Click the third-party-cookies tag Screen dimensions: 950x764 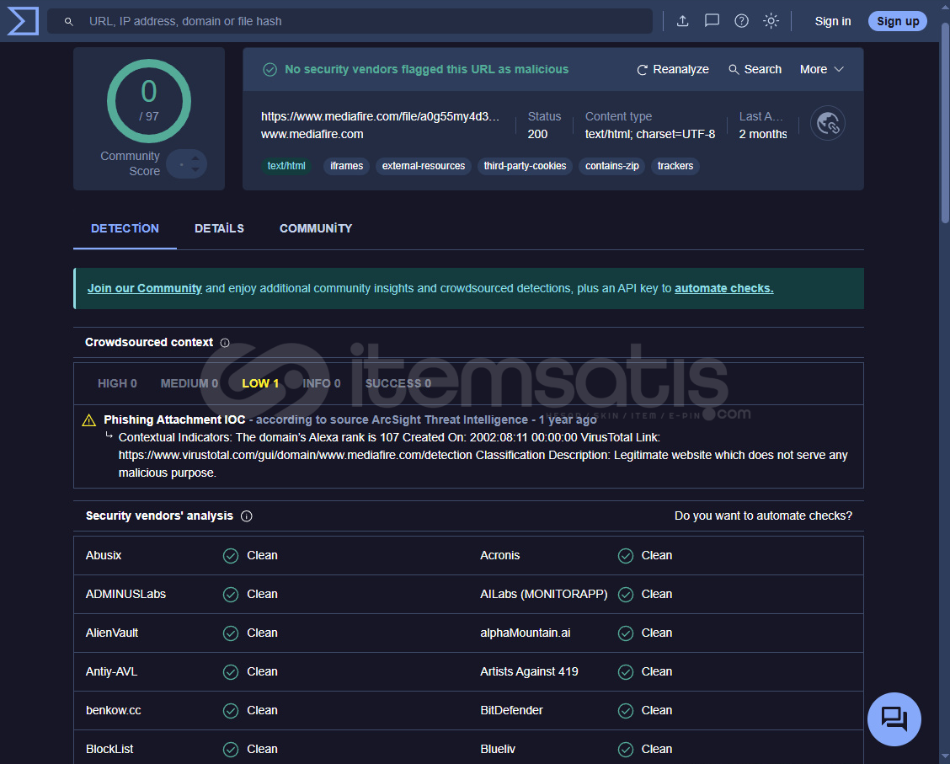pos(525,166)
